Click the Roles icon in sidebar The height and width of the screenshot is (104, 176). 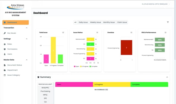point(5,44)
